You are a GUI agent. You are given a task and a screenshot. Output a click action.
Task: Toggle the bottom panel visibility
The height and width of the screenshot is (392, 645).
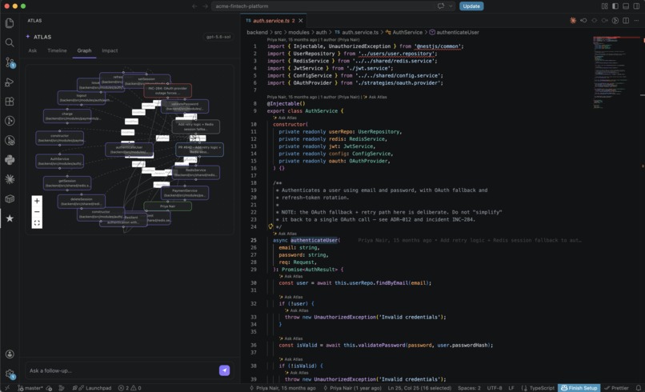(x=626, y=6)
